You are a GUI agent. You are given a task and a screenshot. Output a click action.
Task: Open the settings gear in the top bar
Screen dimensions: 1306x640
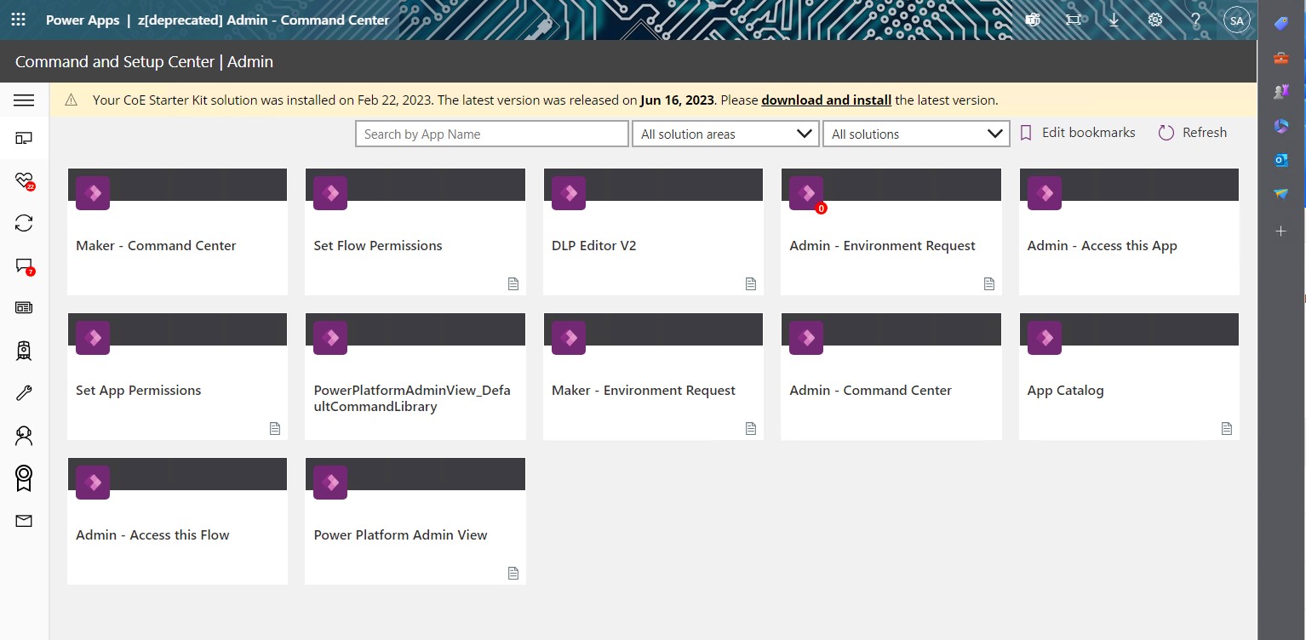click(x=1154, y=20)
